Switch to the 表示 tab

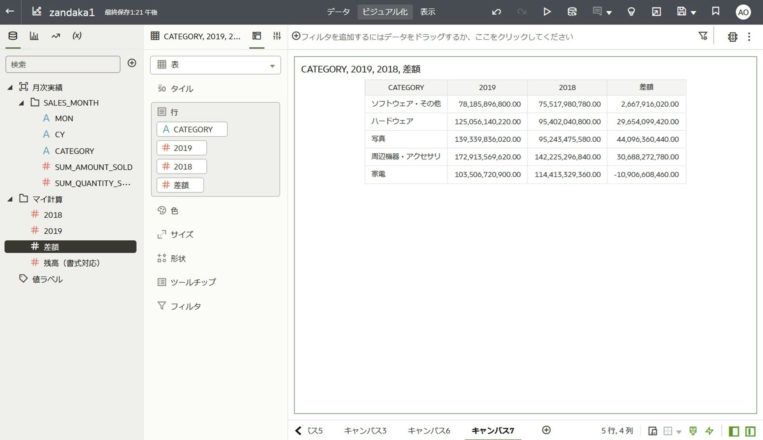tap(428, 12)
